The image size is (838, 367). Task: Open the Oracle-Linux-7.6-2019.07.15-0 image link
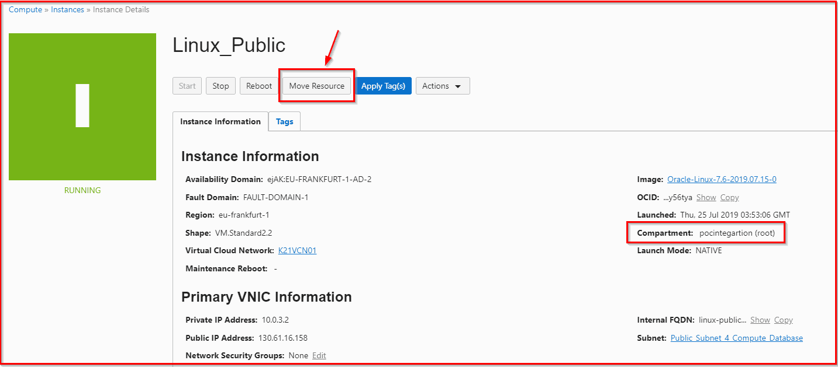(722, 179)
